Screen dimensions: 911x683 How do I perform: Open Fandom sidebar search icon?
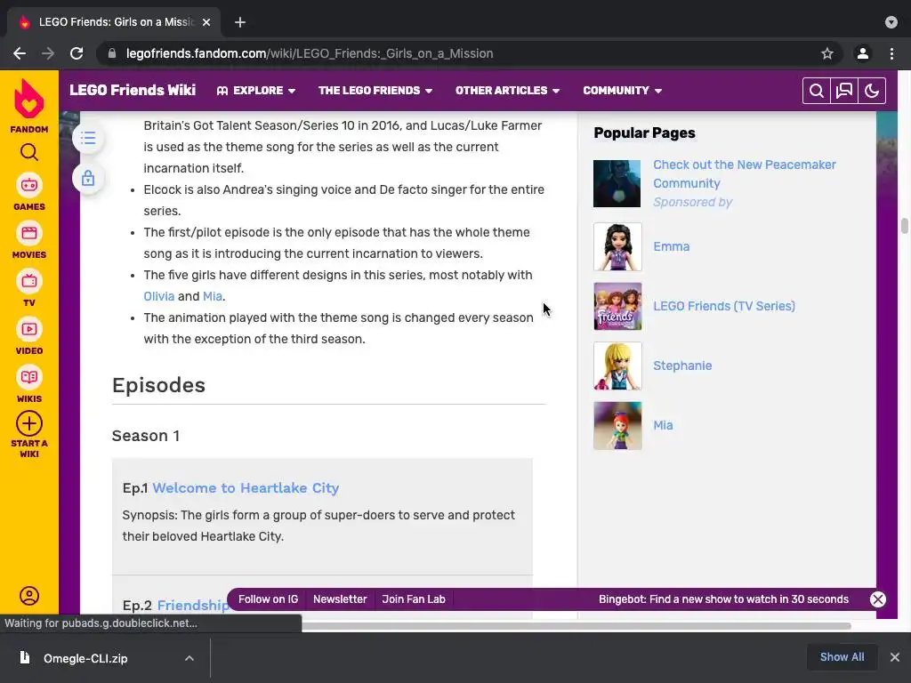coord(29,152)
